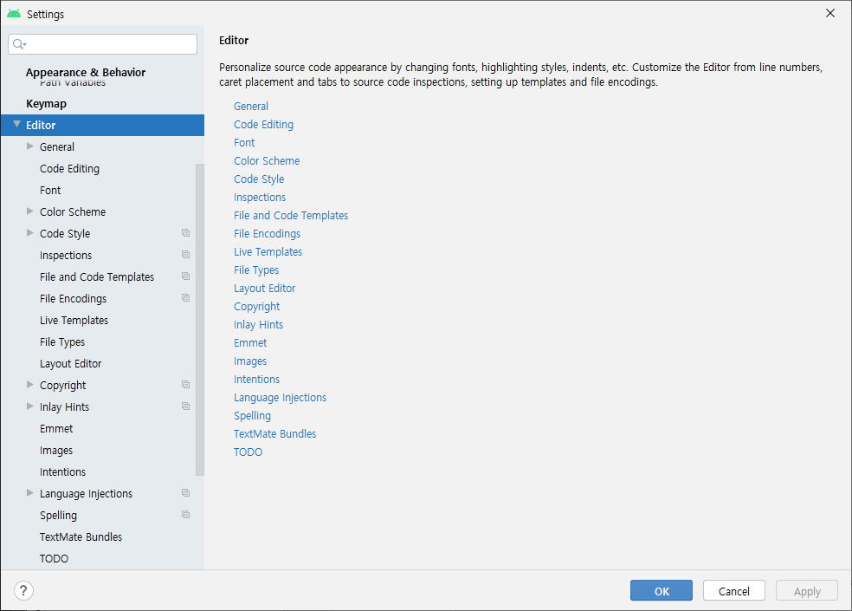Select Layout Editor in the sidebar tree
Viewport: 852px width, 611px height.
(x=71, y=364)
